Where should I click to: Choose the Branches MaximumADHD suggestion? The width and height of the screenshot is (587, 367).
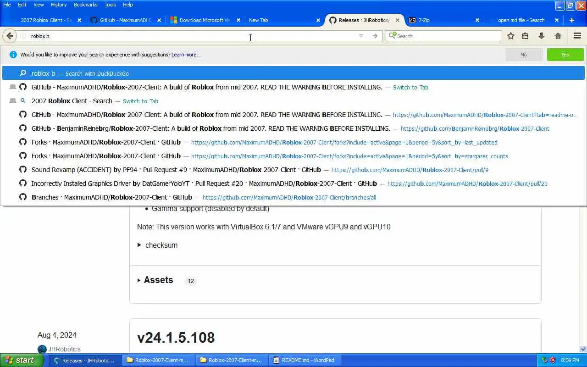click(293, 197)
